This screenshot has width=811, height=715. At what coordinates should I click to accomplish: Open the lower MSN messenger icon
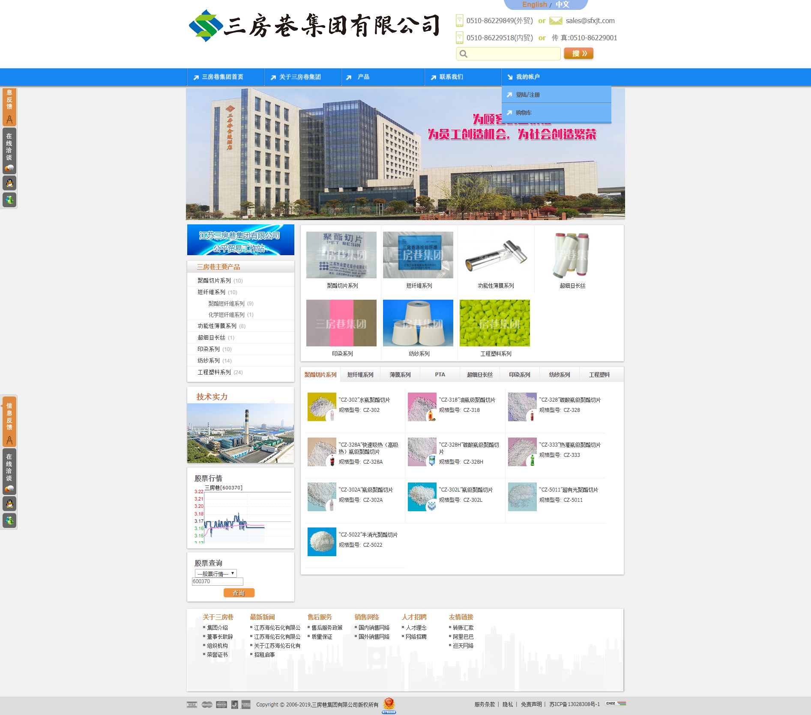9,520
